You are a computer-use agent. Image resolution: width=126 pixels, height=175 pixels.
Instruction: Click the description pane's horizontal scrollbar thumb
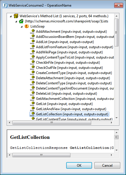coord(41,155)
